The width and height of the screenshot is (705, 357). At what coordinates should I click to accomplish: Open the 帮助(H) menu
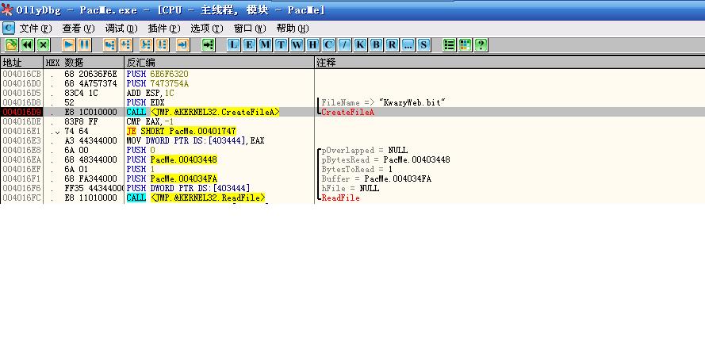pos(293,29)
